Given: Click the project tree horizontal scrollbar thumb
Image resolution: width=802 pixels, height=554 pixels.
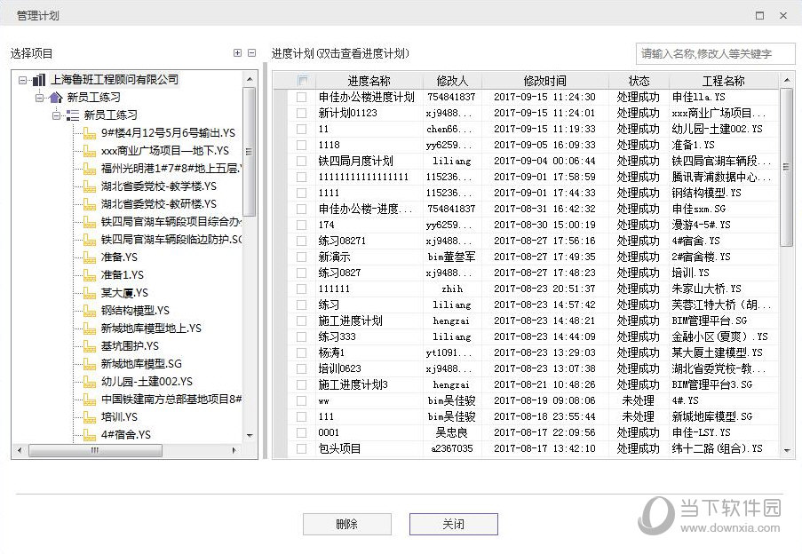Looking at the screenshot, I should [x=93, y=451].
